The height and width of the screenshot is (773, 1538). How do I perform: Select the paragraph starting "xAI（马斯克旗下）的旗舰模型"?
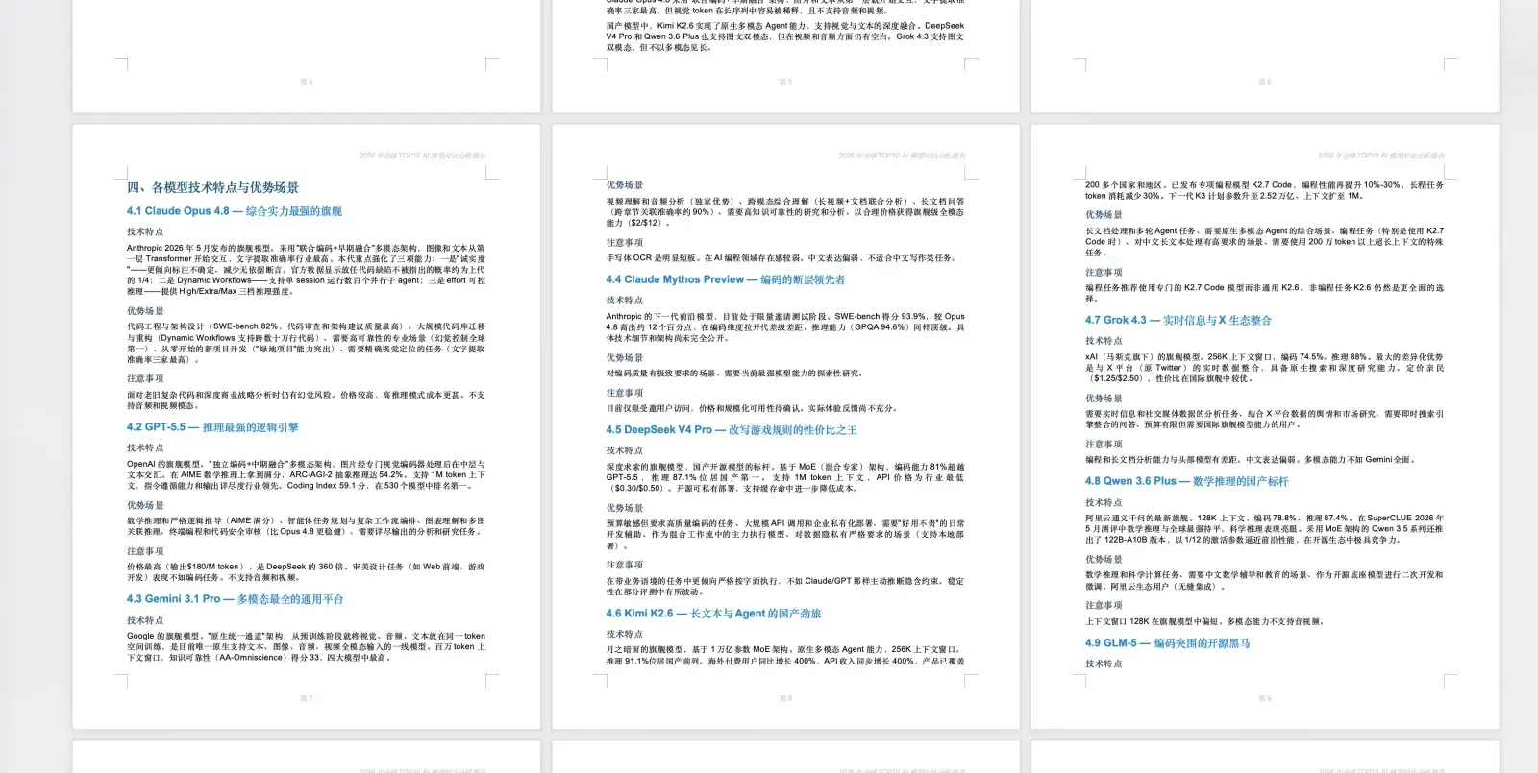(1264, 368)
